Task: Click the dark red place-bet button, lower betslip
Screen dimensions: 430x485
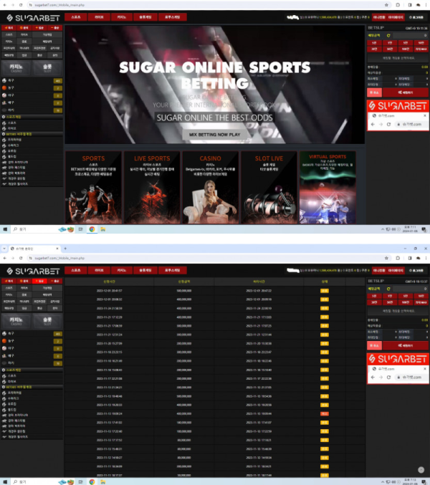Action: coord(406,345)
